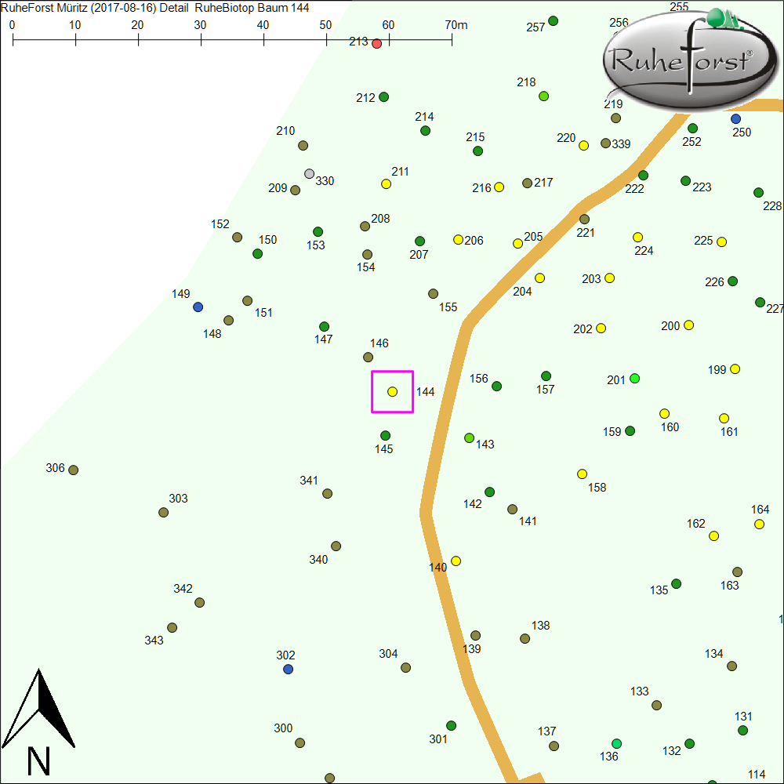Select the olive tree marker 343
This screenshot has height=784, width=784.
(x=172, y=627)
